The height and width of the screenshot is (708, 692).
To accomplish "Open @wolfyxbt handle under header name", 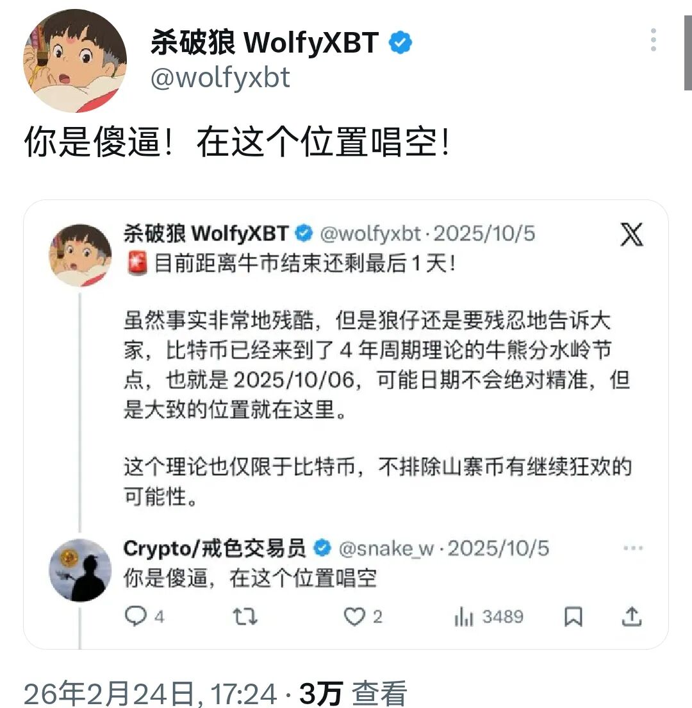I will (220, 78).
